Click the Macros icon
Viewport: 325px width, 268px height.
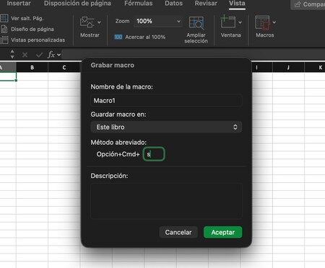[x=262, y=22]
